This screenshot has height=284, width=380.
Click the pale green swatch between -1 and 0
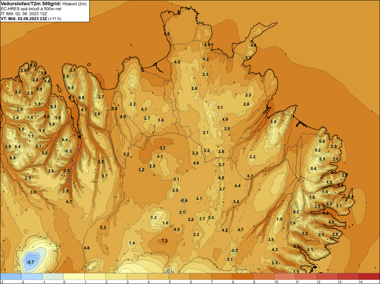click(53, 276)
